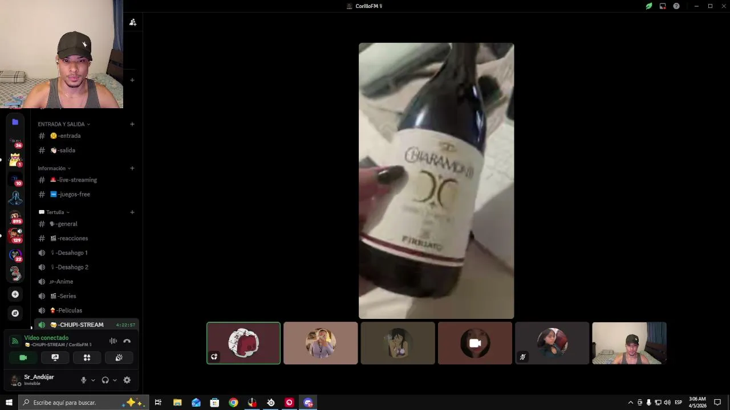Select the muted participant tile
The image size is (730, 410).
tap(552, 343)
